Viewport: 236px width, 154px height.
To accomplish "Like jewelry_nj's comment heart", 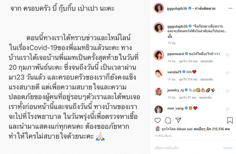I will [x=227, y=91].
